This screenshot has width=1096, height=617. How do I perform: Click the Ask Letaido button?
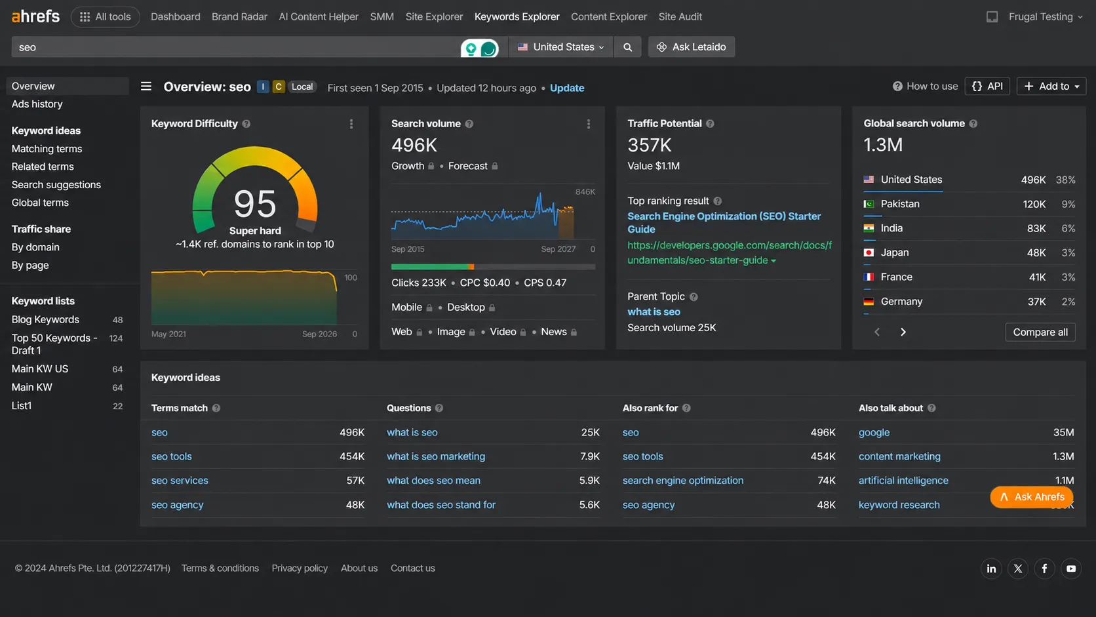pos(692,47)
